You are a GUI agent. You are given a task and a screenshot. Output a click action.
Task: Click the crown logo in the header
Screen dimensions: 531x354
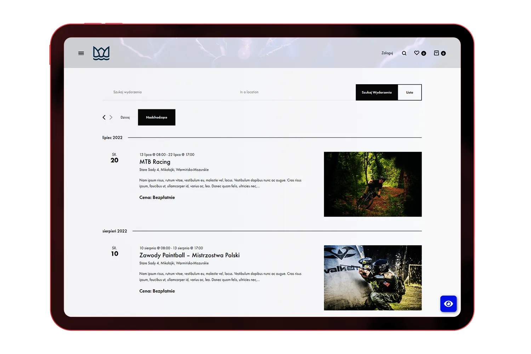click(x=101, y=53)
